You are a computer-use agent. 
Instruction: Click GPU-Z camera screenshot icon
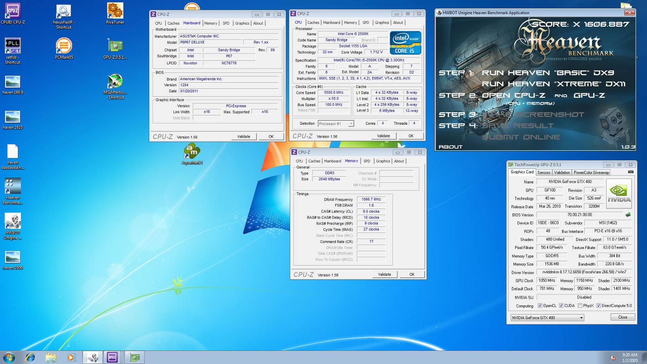click(630, 172)
